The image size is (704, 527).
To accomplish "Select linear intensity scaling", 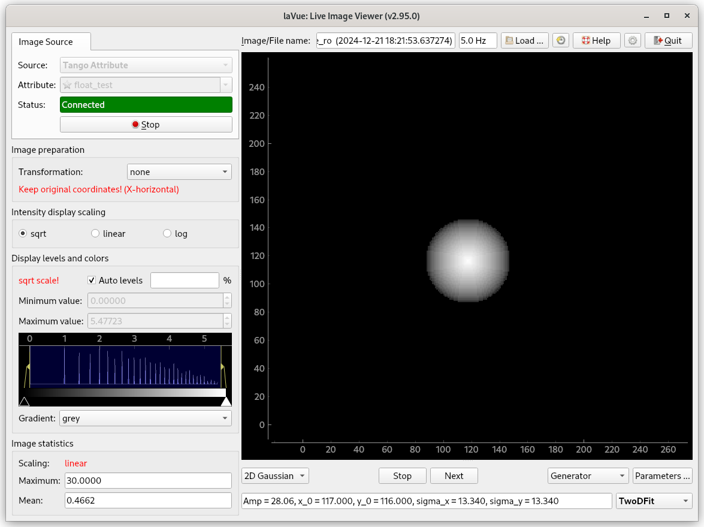I will 95,234.
